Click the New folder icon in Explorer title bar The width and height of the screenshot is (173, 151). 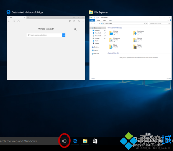tap(97, 18)
